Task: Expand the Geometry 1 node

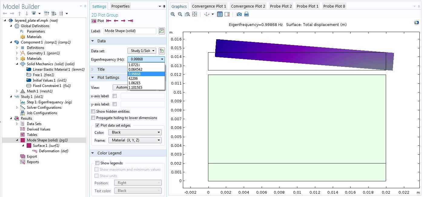Action: click(x=17, y=53)
